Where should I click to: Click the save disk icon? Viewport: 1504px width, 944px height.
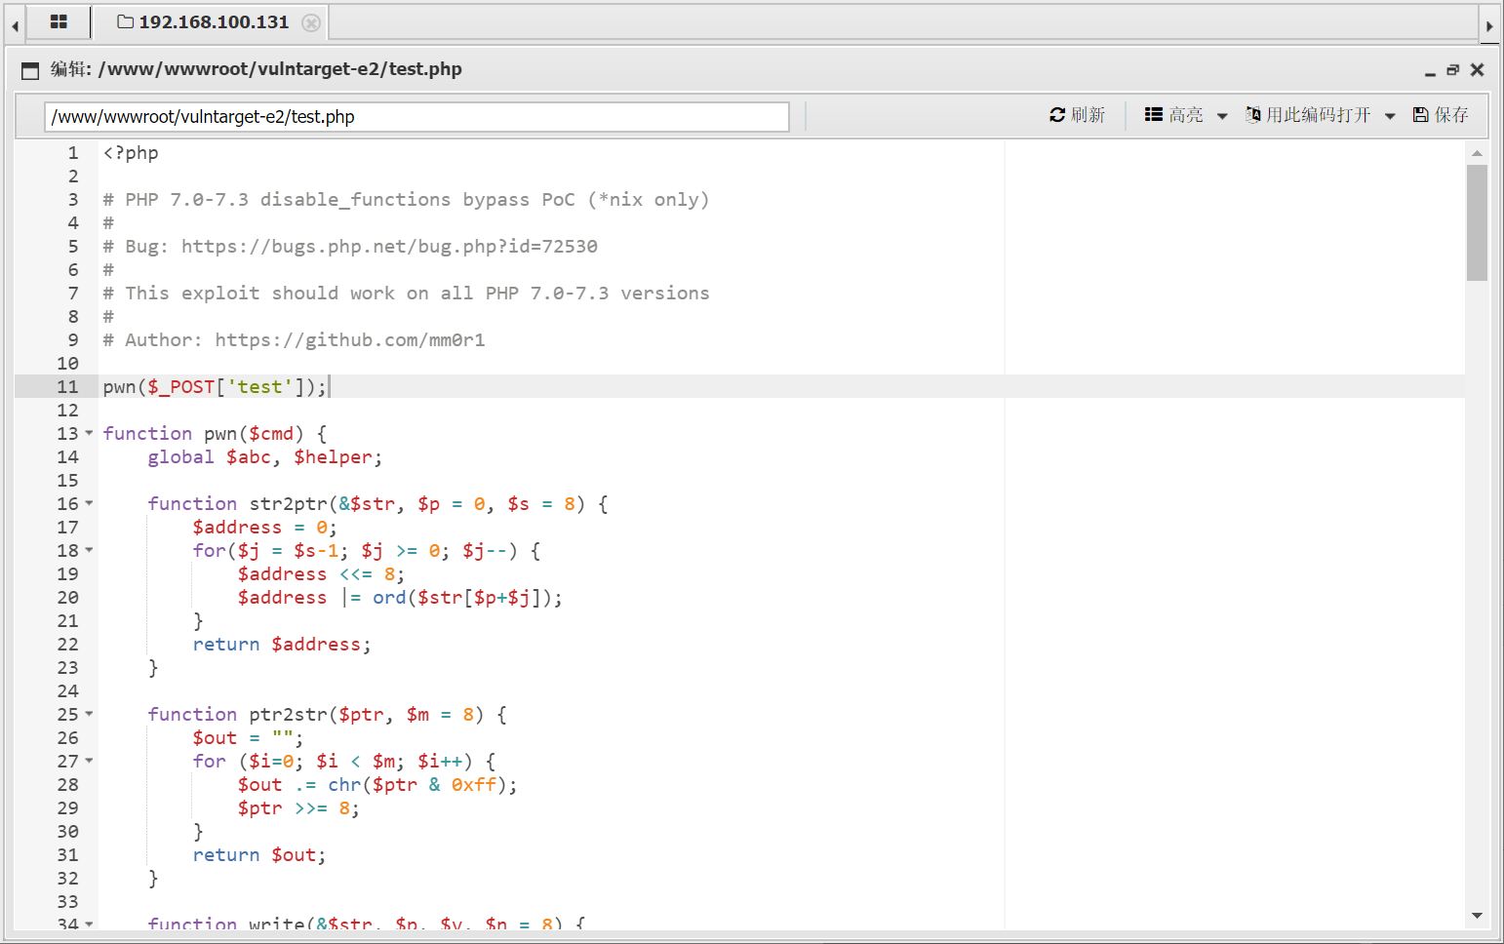click(1421, 115)
